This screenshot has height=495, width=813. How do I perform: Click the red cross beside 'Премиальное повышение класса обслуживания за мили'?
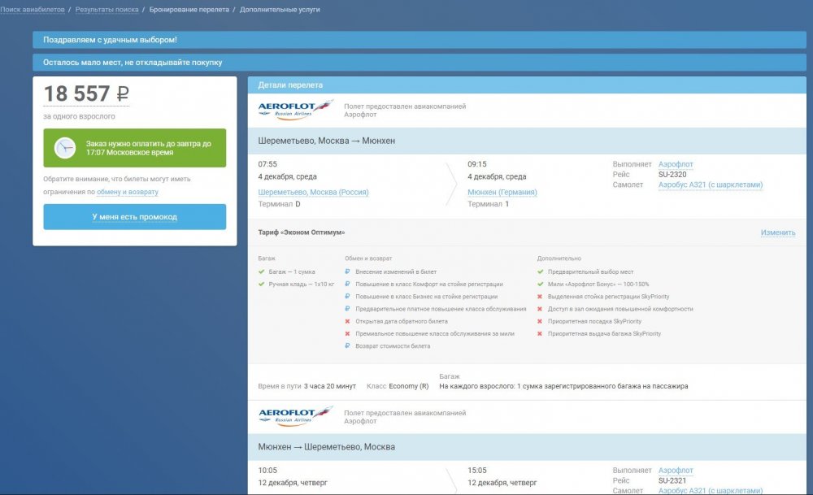(347, 334)
